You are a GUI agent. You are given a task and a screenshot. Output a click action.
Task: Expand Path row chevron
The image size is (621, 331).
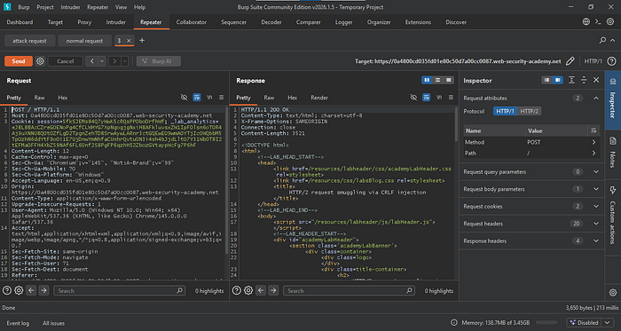[x=593, y=153]
